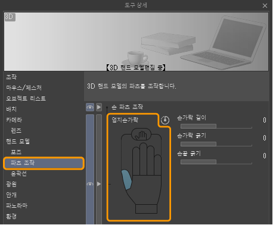Collapse the 손 파츠 조작 group arrow
Viewport: 273px width, 225px height.
tap(99, 107)
